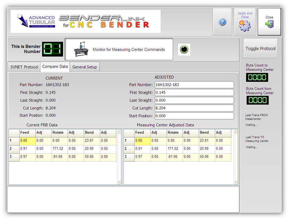Click the Advanced Tubular Technologies logo
The image size is (289, 220).
(x=36, y=21)
